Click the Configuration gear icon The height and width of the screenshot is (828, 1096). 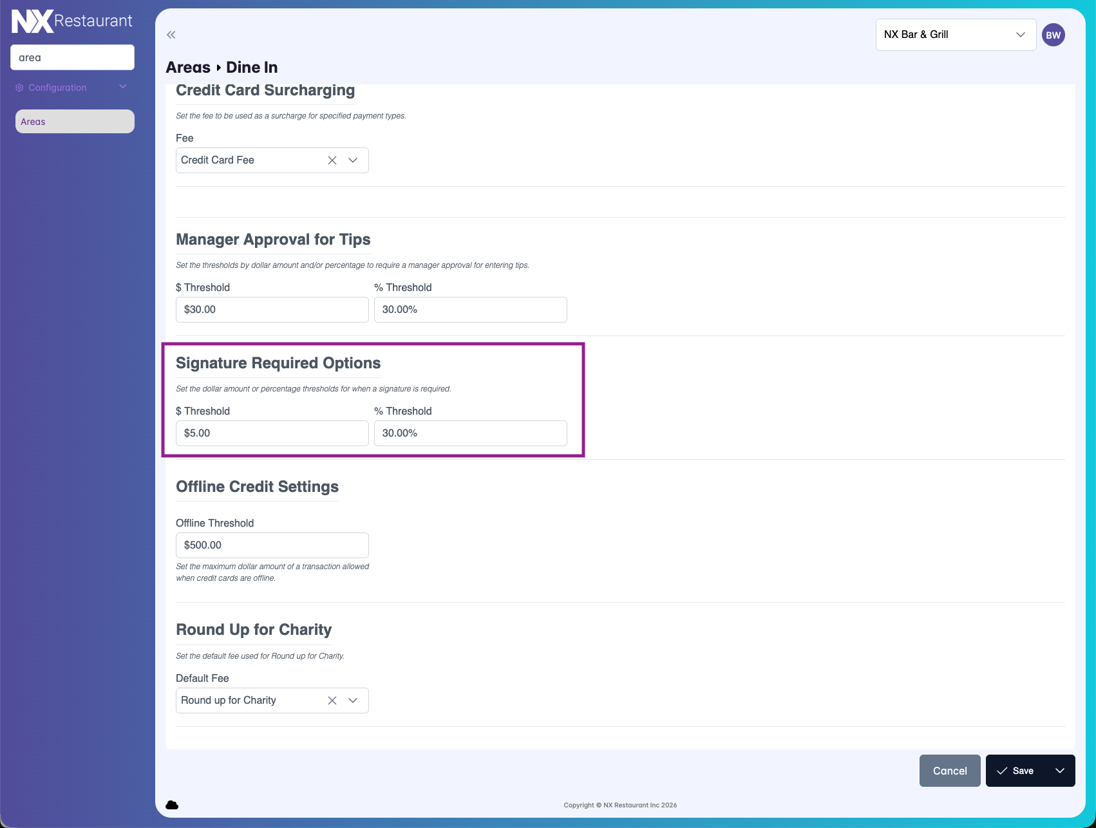tap(19, 88)
